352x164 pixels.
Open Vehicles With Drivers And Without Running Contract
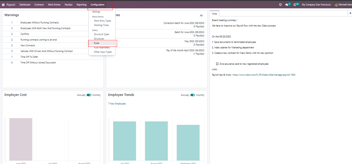[47, 51]
